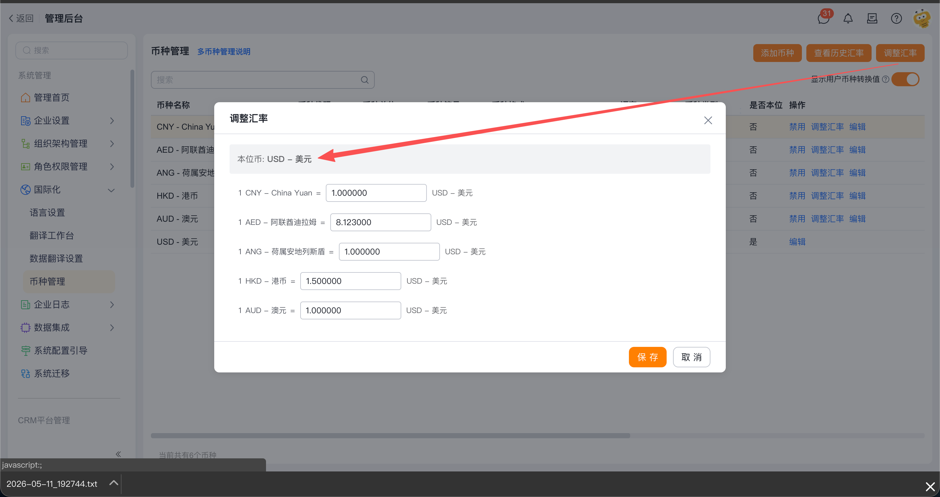Open the task list icon in header
940x497 pixels.
pos(872,18)
